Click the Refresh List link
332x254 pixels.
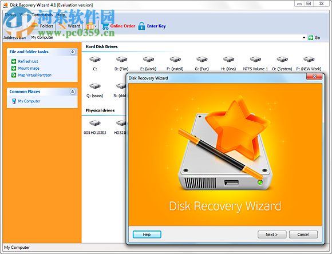point(28,61)
